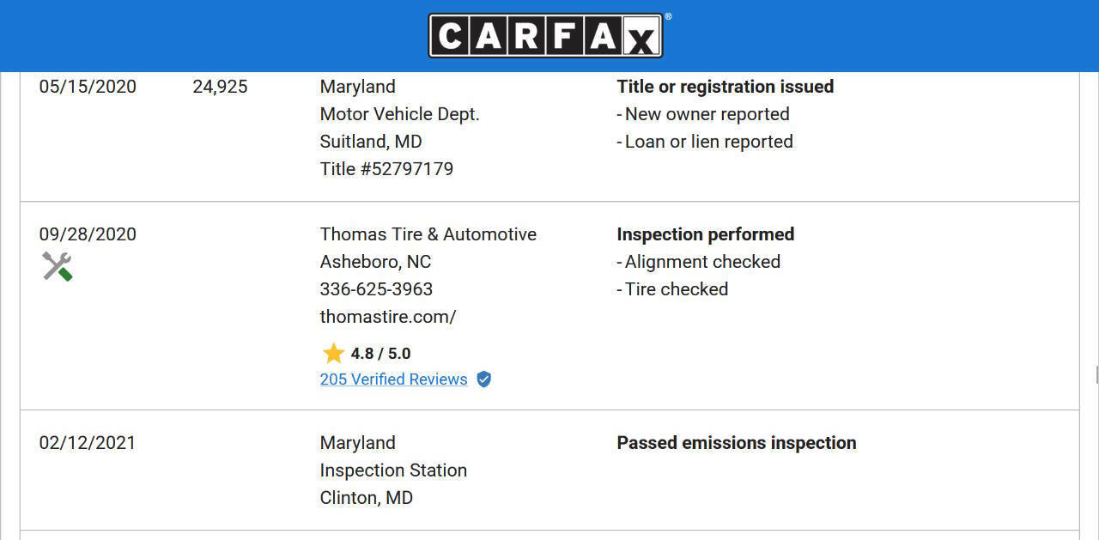Click the "Loan or lien reported" detail

point(707,142)
